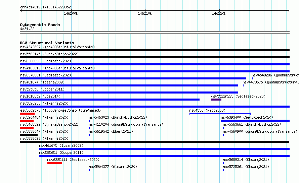Click the ruler's right arrowhead

[288, 10]
